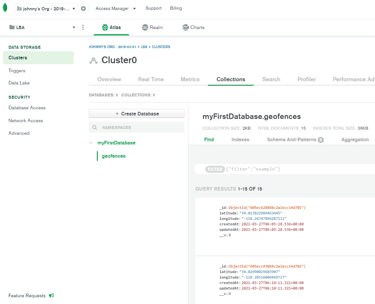
Task: Select the Collections tab
Action: (231, 79)
